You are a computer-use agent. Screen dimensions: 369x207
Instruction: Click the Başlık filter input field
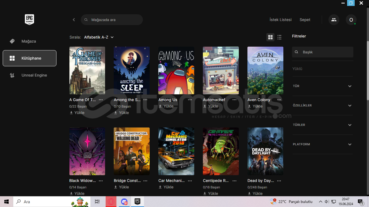pyautogui.click(x=323, y=52)
